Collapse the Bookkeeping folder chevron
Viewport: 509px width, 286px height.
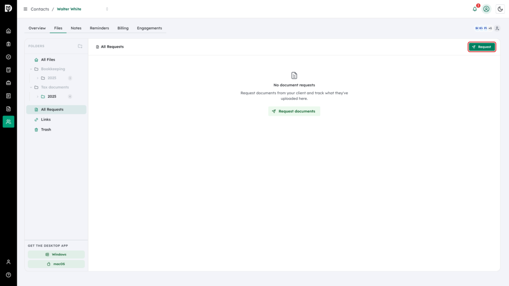(x=31, y=69)
